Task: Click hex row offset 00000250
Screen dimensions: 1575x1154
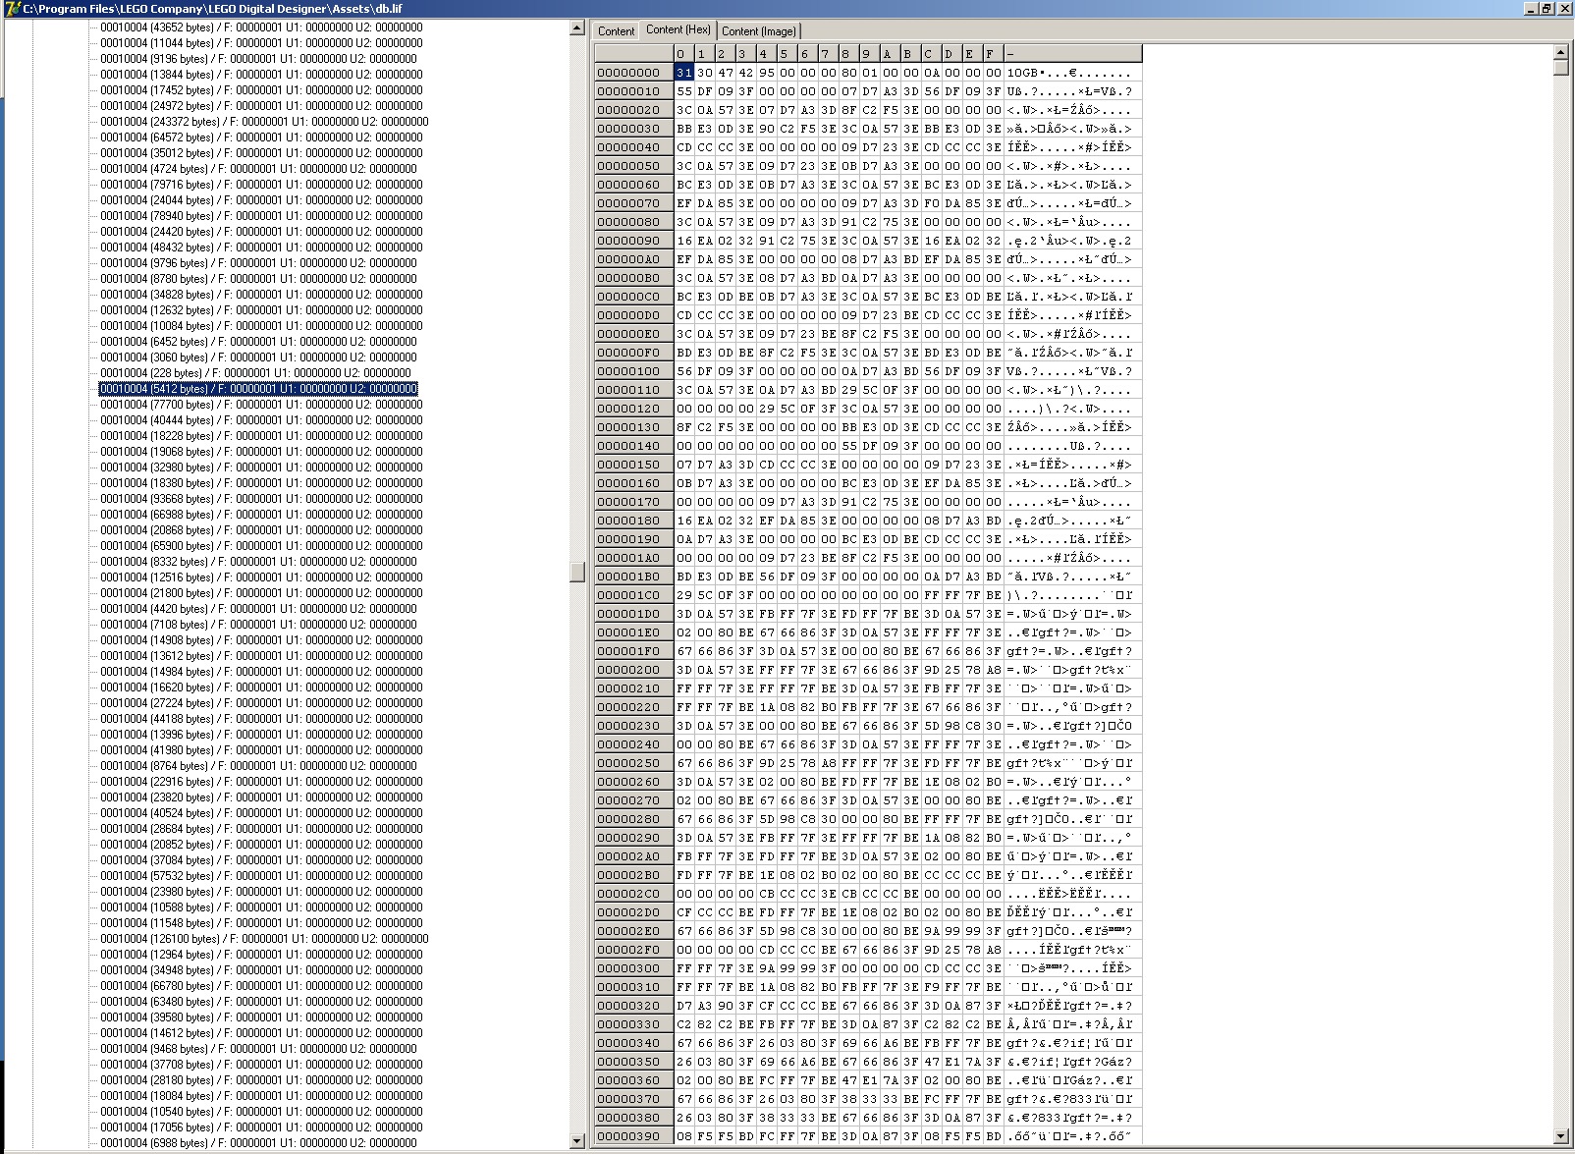Action: click(x=634, y=763)
